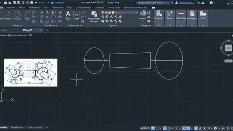Activate the Copy objects tool
This screenshot has height=131, width=233.
(42, 17)
